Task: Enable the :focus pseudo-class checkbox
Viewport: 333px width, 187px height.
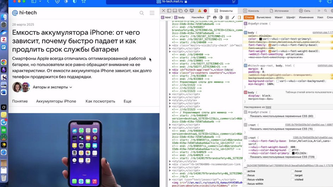Action: (x=245, y=175)
